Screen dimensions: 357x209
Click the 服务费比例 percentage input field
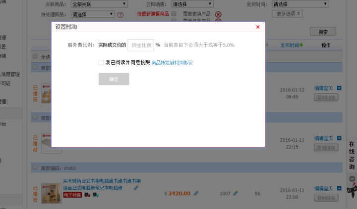pos(140,45)
